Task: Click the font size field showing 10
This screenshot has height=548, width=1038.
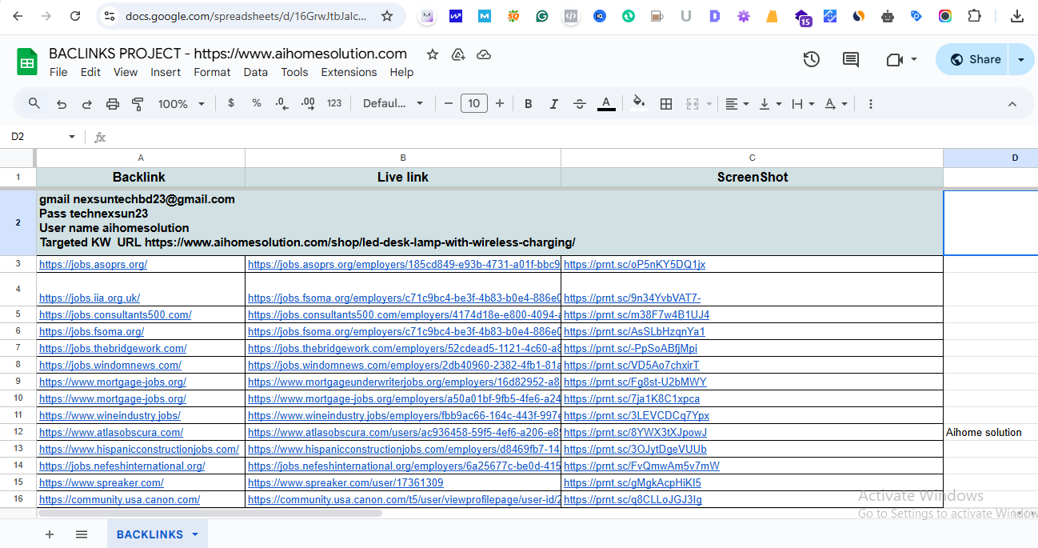Action: [474, 103]
